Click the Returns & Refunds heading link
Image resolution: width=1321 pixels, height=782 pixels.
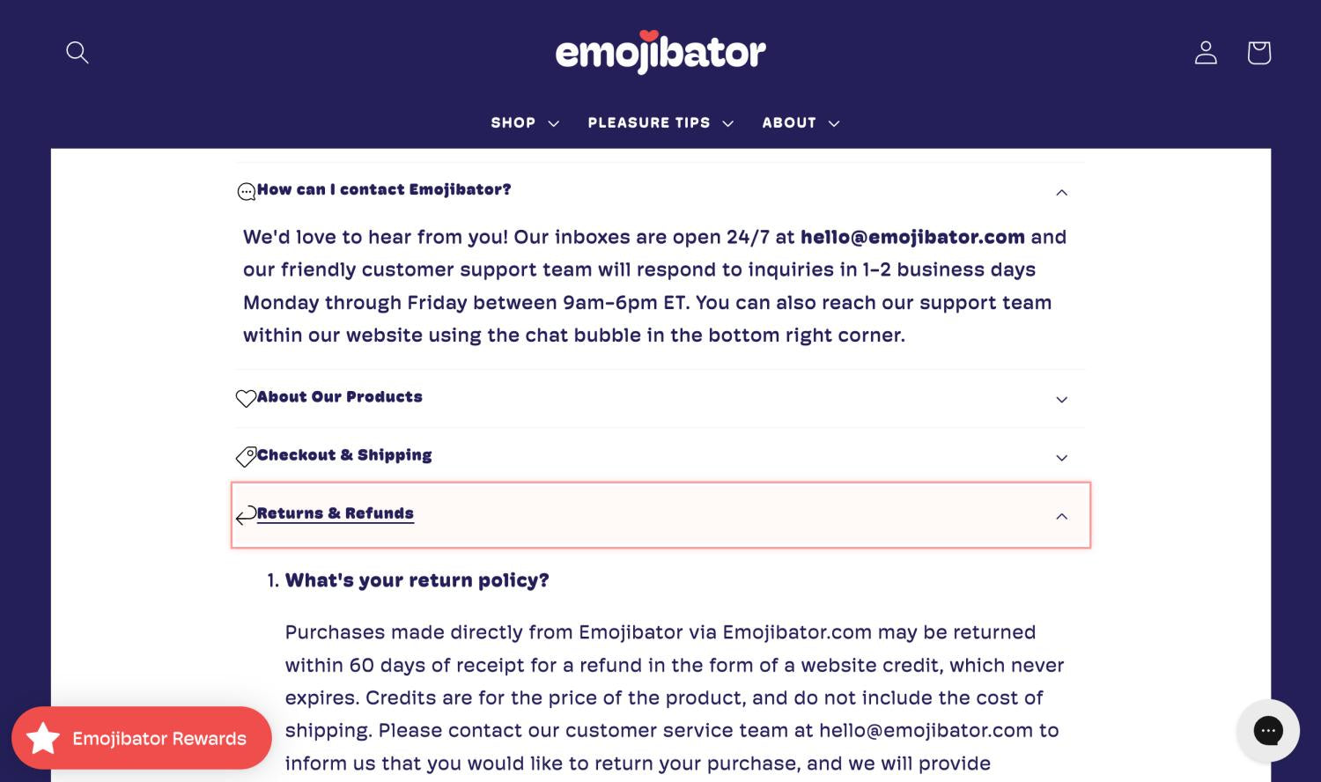(x=336, y=513)
